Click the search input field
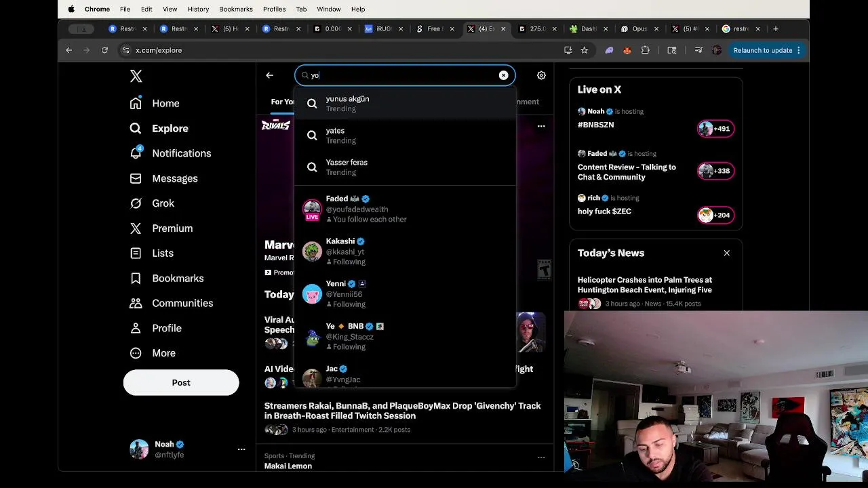868x488 pixels. [404, 75]
